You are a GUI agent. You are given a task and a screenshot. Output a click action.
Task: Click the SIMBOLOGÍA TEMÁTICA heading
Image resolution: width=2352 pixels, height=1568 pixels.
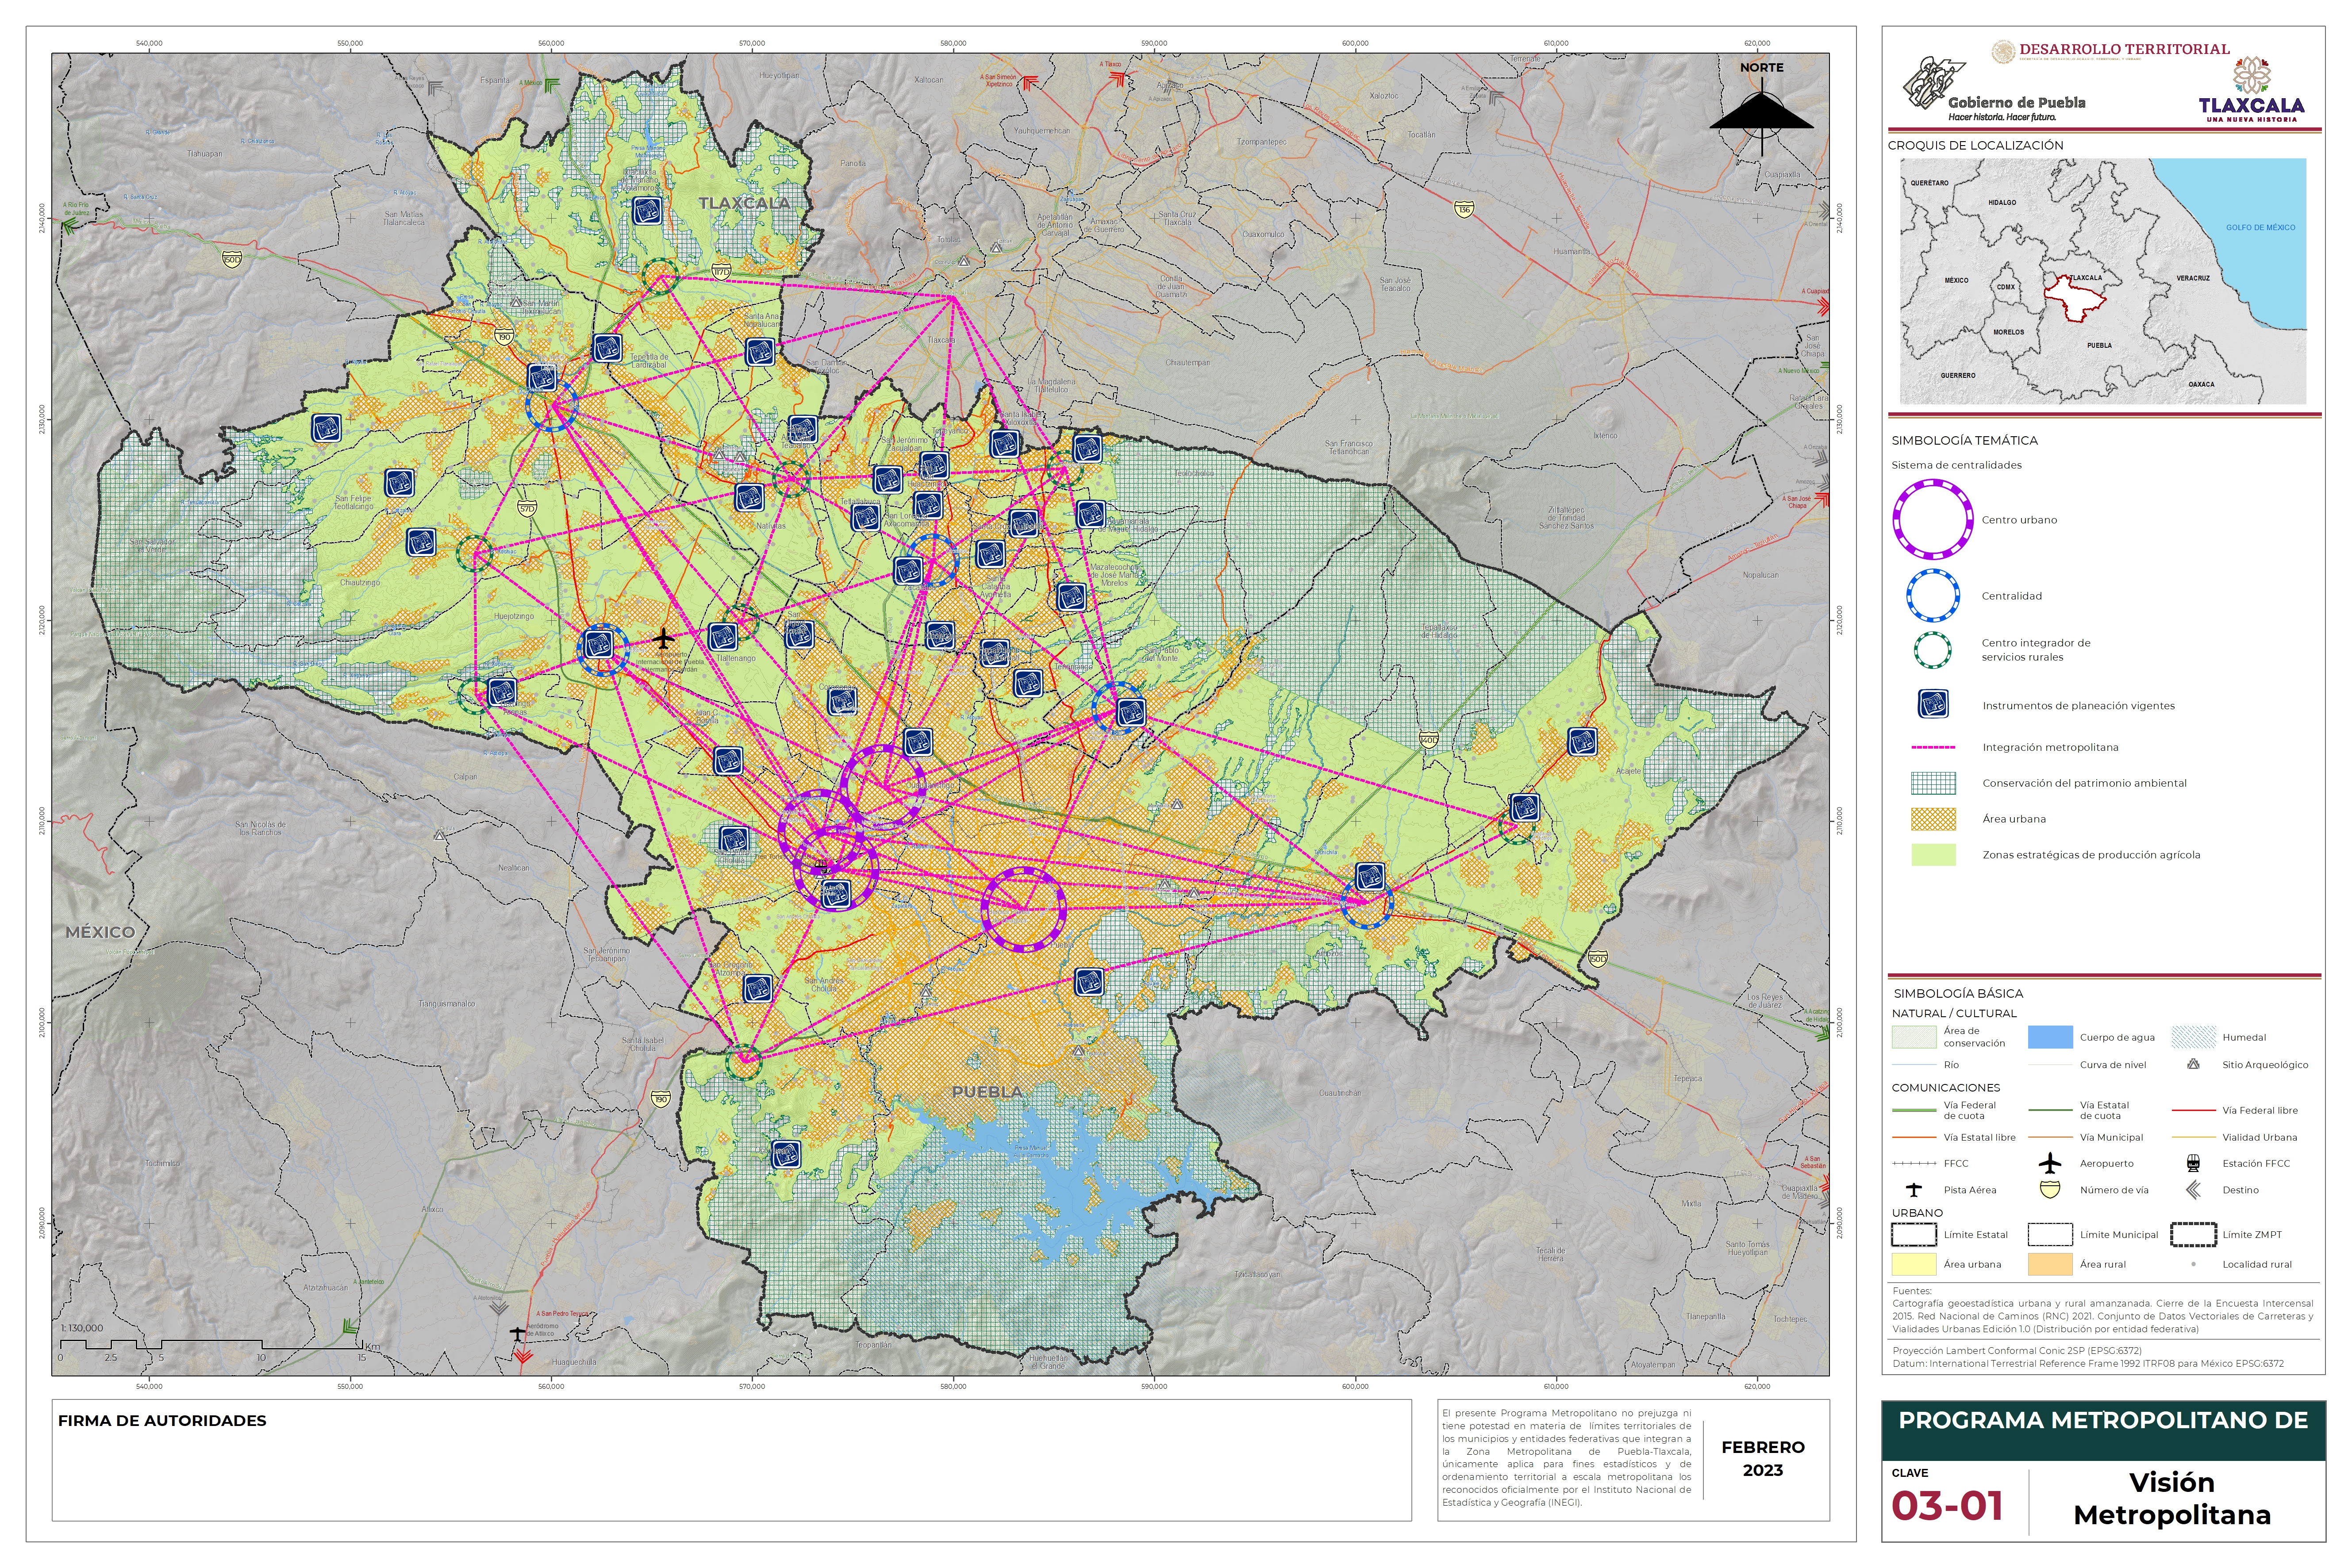coord(1964,440)
